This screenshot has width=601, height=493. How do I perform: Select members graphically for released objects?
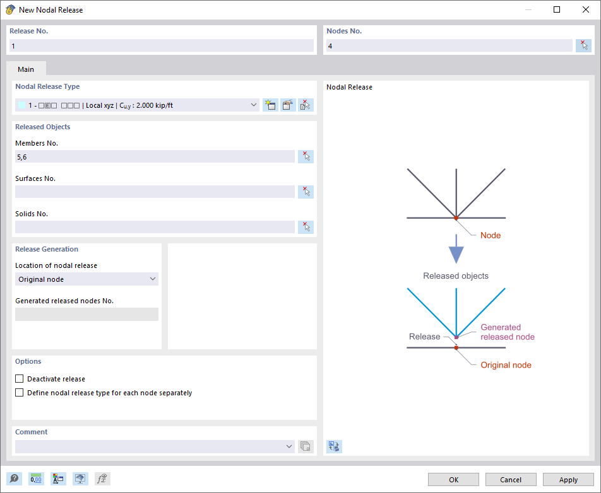click(306, 156)
